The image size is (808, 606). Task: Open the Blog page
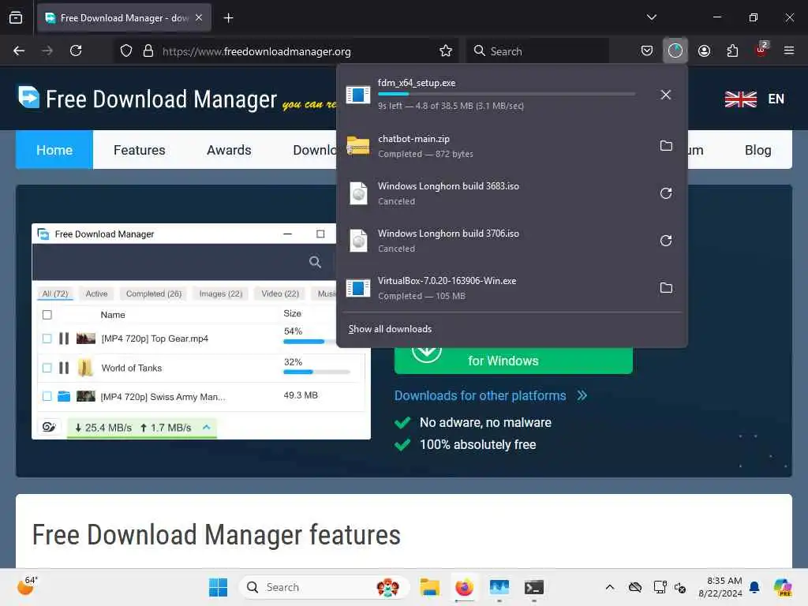[757, 150]
